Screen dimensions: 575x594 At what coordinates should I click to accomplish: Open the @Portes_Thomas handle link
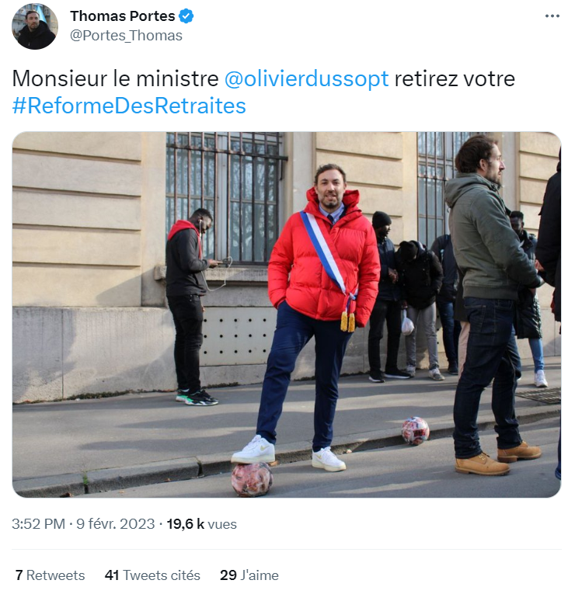[126, 36]
